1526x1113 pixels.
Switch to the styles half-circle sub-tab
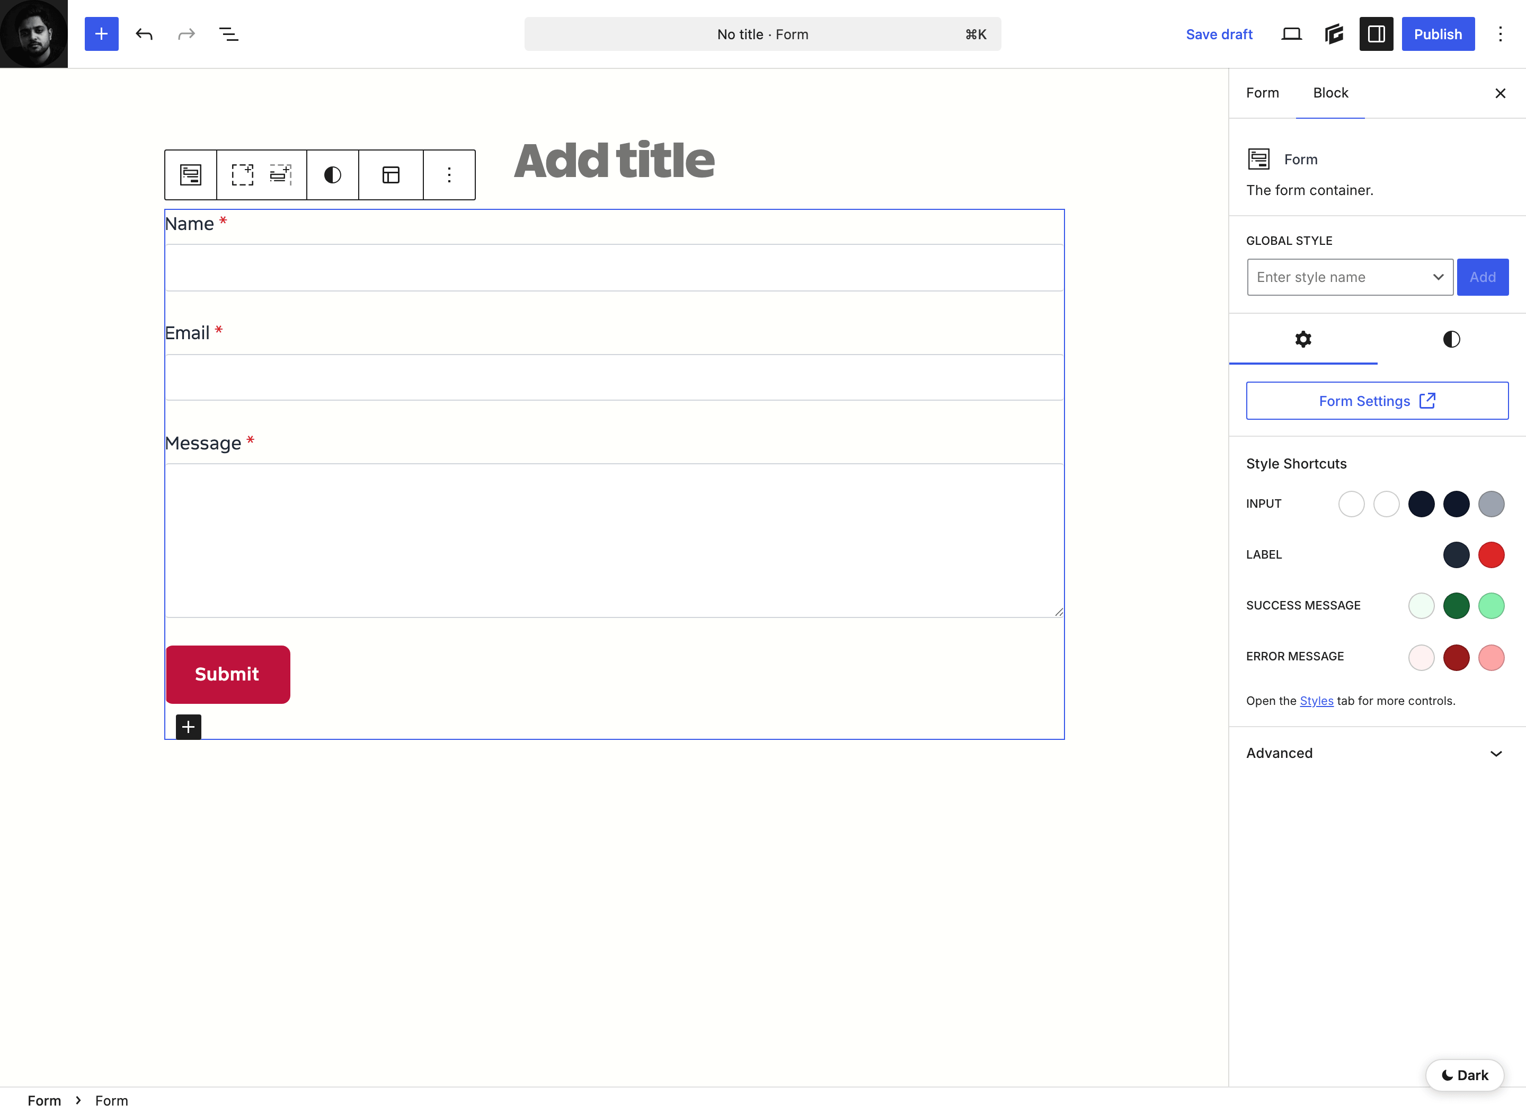1451,339
